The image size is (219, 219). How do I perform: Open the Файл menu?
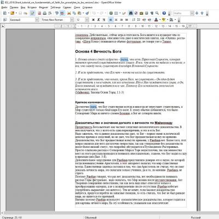(4, 8)
